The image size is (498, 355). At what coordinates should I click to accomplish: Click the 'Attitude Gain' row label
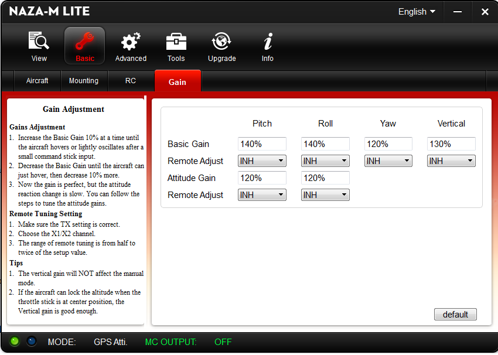tap(192, 178)
